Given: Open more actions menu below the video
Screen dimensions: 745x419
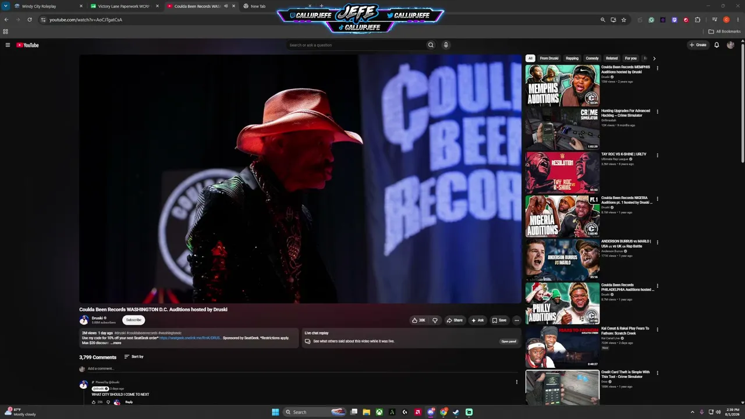Looking at the screenshot, I should [x=516, y=320].
